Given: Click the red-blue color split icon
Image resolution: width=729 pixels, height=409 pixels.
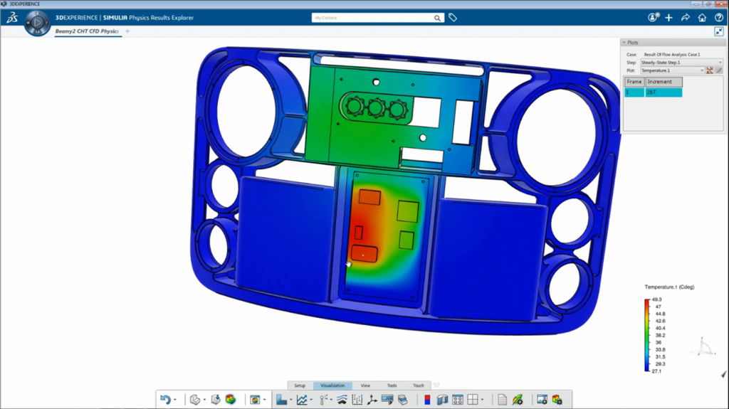Looking at the screenshot, I should tap(427, 400).
